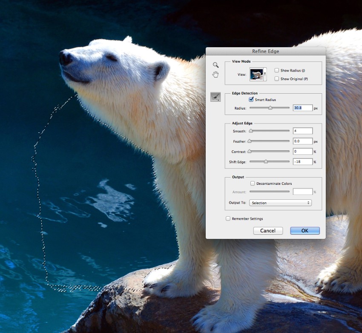Click the Feather slider handle
Viewport: 362px width, 333px height.
(x=249, y=141)
